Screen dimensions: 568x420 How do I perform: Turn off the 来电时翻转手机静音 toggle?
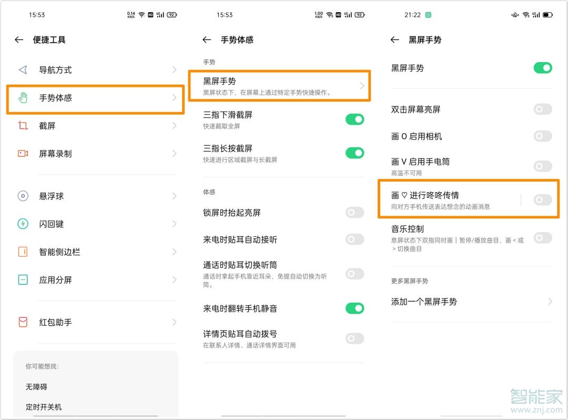(355, 308)
